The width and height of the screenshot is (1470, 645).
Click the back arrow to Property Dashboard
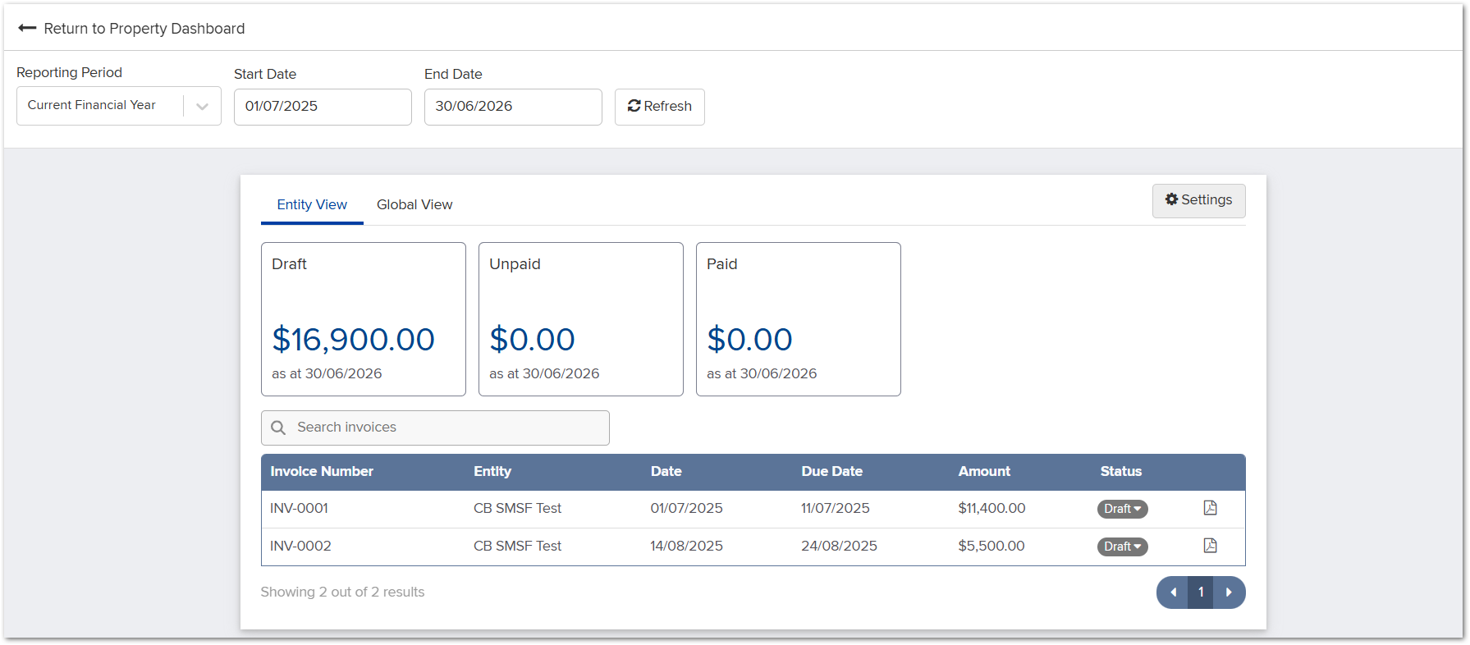(x=27, y=28)
